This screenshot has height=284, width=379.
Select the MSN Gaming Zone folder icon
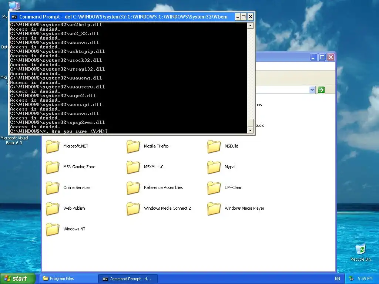[53, 167]
